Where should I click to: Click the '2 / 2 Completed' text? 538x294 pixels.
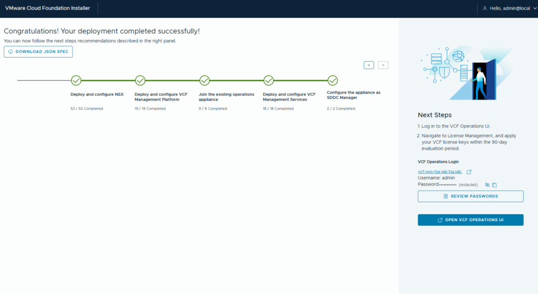click(x=341, y=108)
